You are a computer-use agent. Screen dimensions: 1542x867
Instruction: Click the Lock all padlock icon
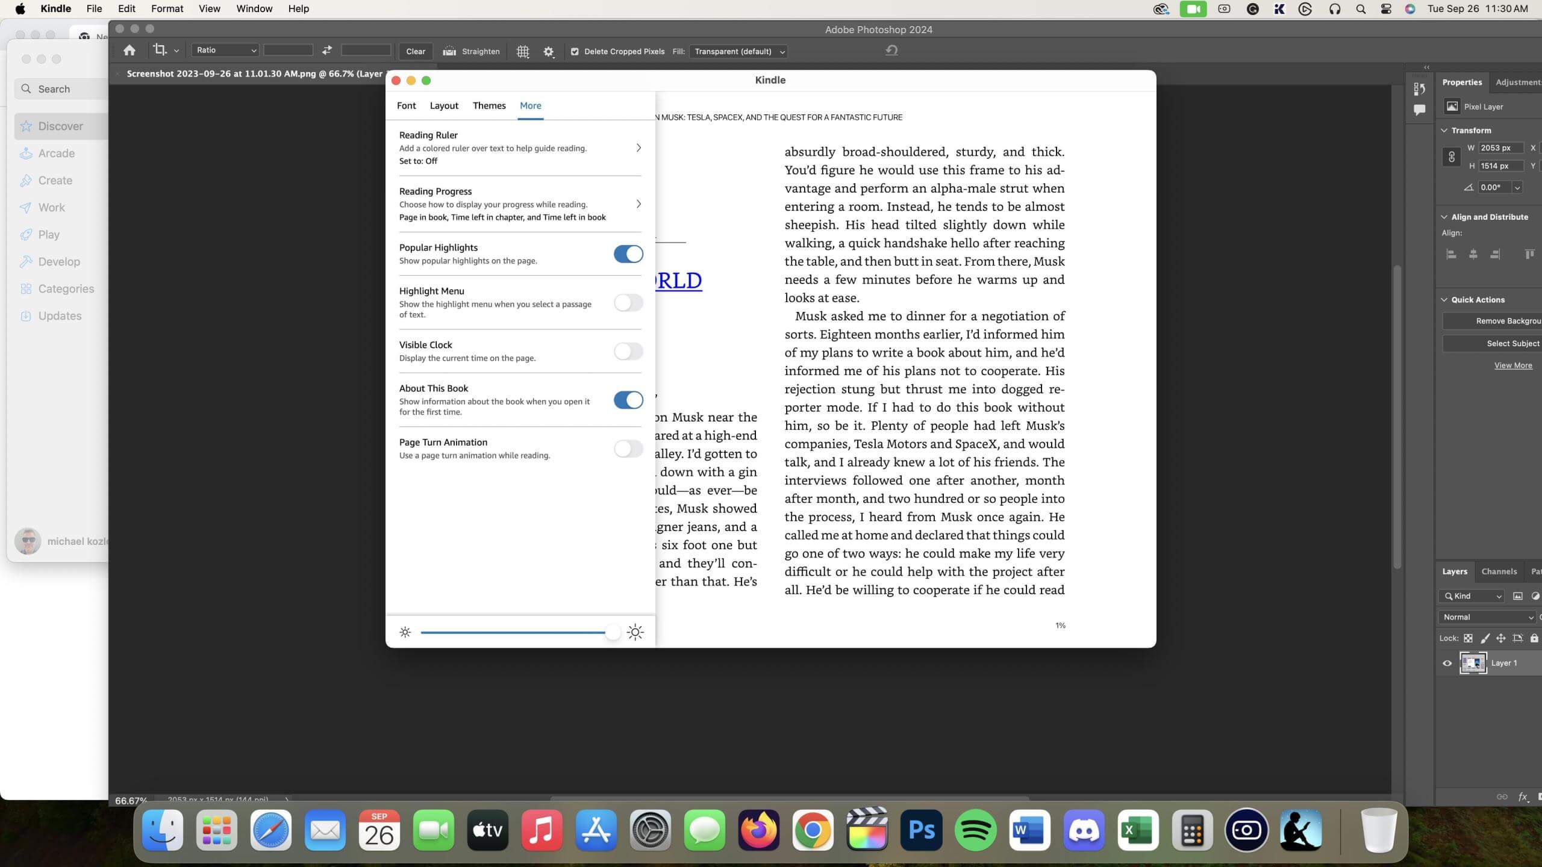1534,638
